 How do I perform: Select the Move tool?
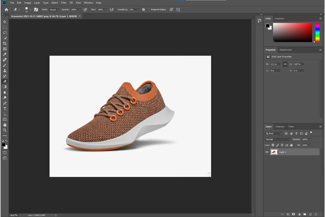[5, 22]
